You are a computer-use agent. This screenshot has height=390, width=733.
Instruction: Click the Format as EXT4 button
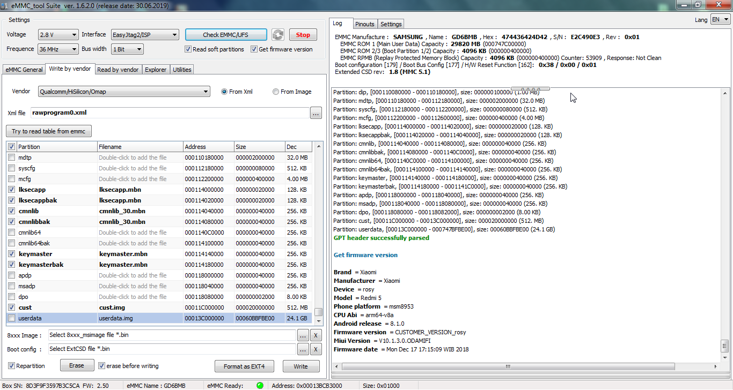coord(244,366)
